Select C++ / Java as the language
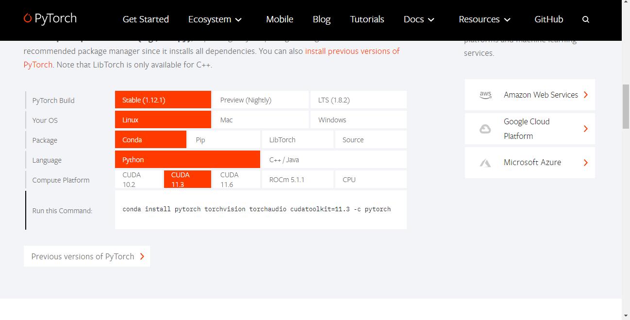This screenshot has height=320, width=630. (x=334, y=159)
